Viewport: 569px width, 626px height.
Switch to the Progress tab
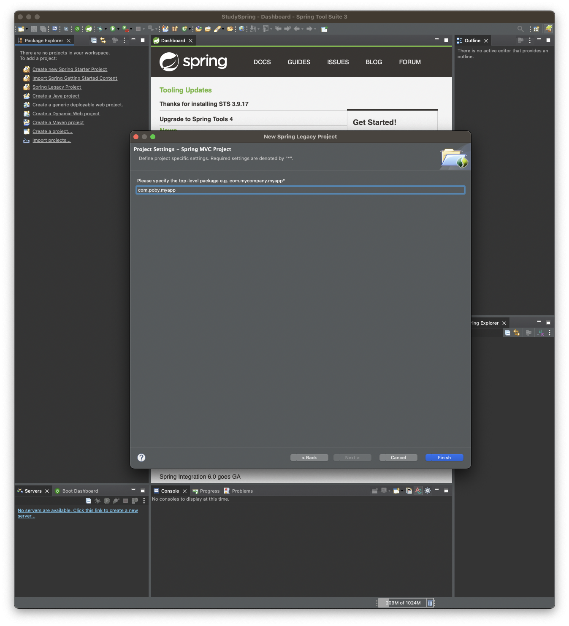[x=206, y=491]
